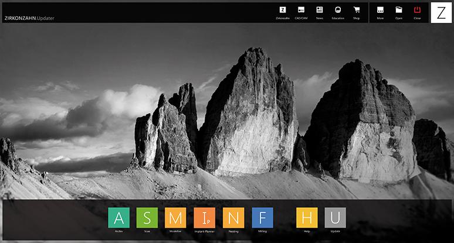Screen dimensions: 454x243
Task: Click the Implant-Planner label text
Action: 204,231
